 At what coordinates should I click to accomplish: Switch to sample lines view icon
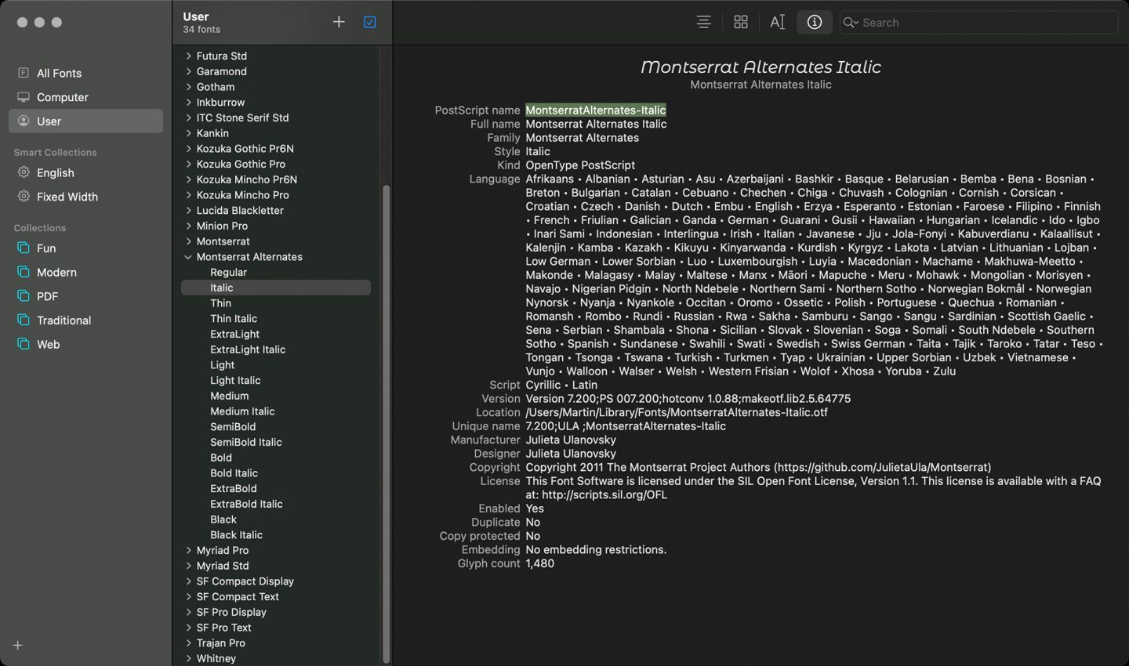[704, 22]
